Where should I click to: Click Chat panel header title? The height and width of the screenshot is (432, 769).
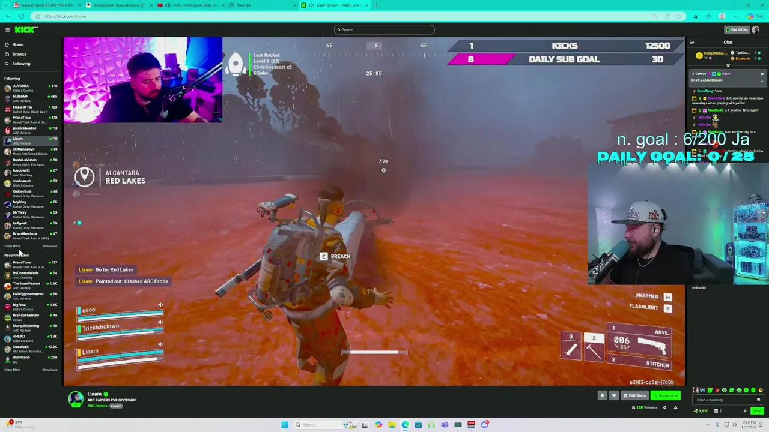(x=728, y=43)
